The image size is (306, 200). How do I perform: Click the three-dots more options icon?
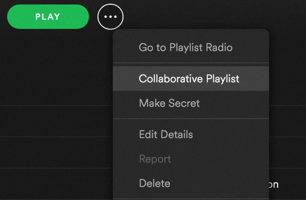pyautogui.click(x=111, y=17)
